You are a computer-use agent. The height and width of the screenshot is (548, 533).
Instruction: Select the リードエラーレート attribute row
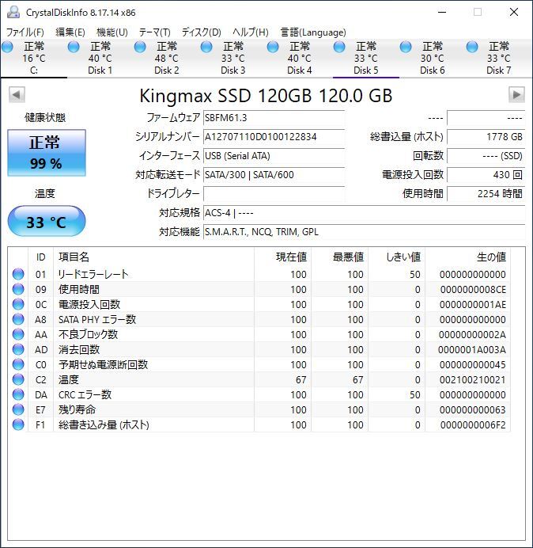point(259,274)
